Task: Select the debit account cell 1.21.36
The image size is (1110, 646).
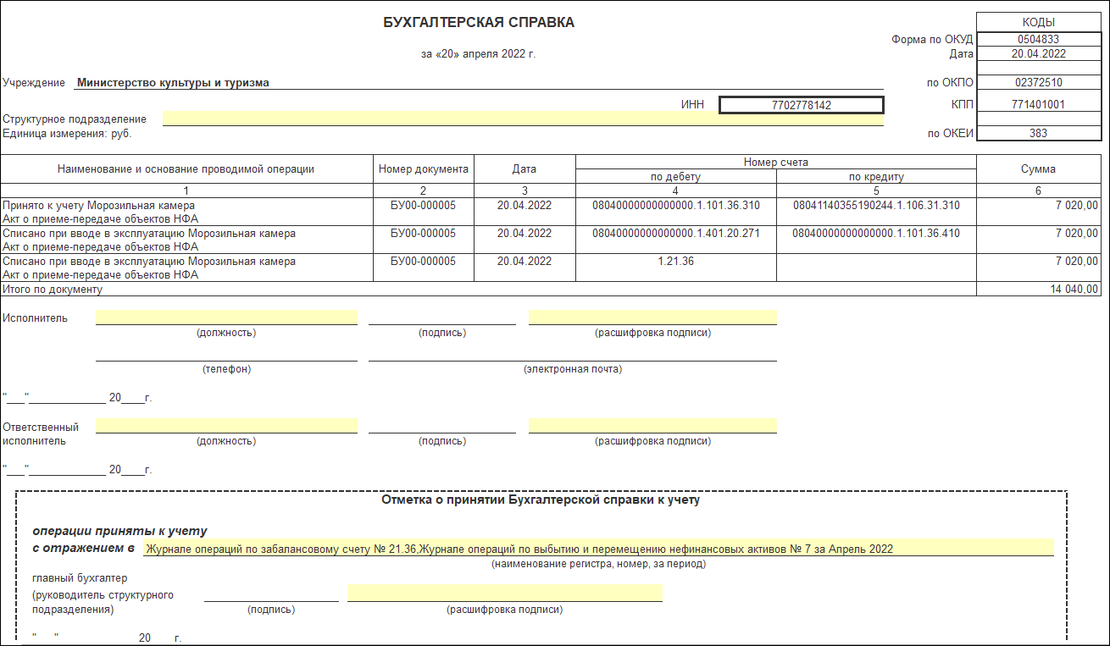Action: point(676,268)
